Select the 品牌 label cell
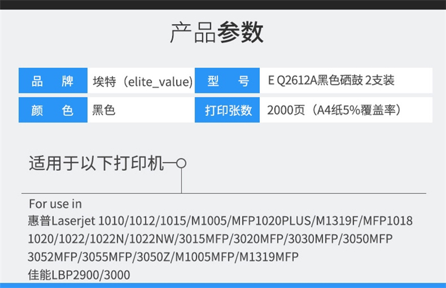The width and height of the screenshot is (446, 288). (x=53, y=80)
